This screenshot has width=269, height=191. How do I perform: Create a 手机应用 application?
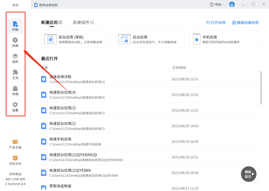(x=224, y=39)
